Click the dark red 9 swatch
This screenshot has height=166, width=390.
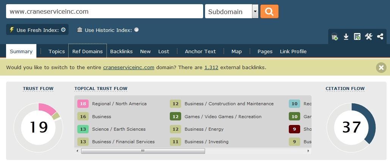tap(294, 129)
